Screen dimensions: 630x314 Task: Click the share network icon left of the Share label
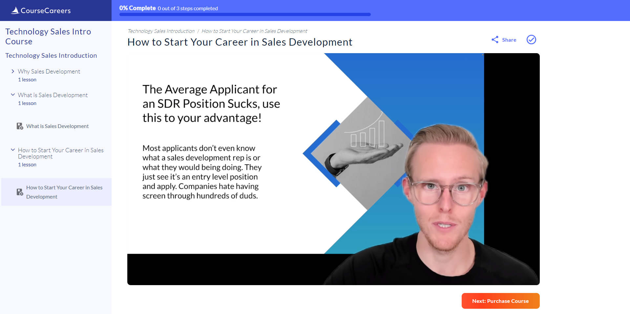pos(495,39)
